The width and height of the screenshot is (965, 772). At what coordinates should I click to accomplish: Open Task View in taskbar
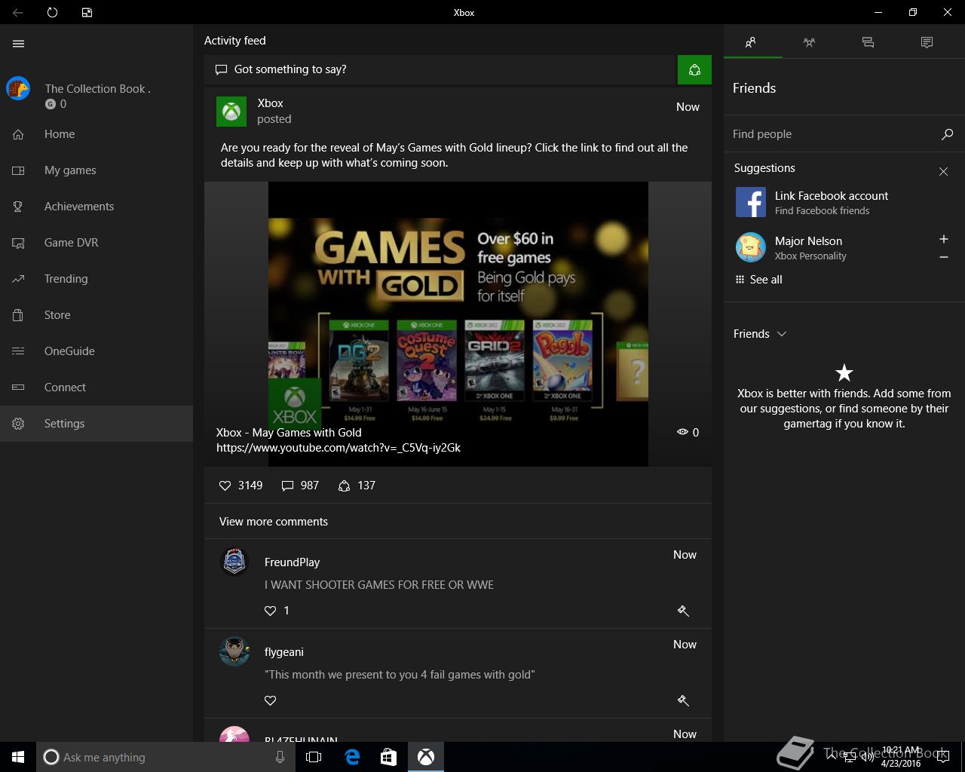coord(314,757)
